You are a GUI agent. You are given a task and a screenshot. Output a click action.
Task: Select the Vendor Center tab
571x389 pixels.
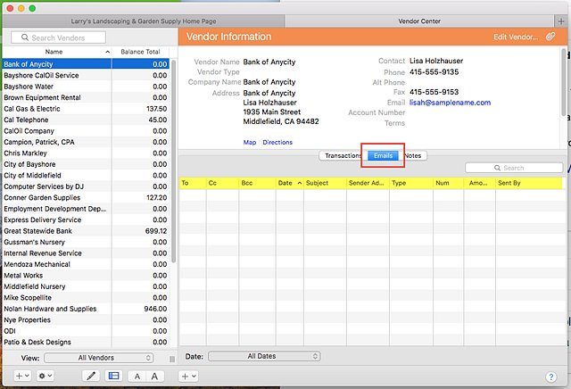click(419, 21)
